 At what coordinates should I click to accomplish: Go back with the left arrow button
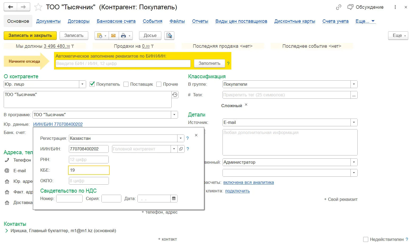pos(11,7)
